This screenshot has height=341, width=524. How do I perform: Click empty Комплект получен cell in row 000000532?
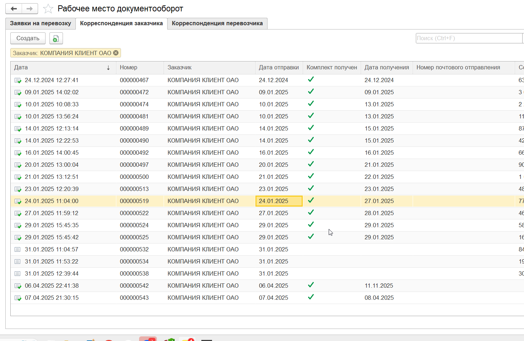pyautogui.click(x=332, y=250)
